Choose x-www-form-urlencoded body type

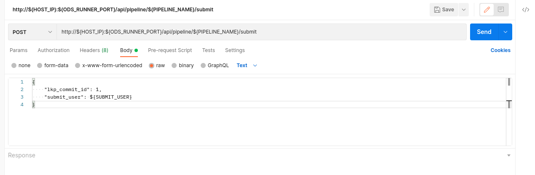coord(78,65)
